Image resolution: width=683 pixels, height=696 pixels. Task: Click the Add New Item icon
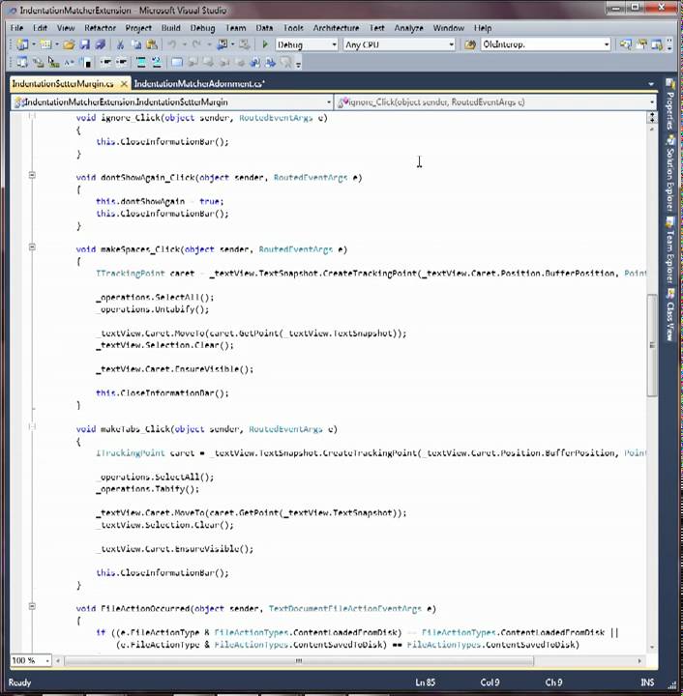(x=45, y=44)
